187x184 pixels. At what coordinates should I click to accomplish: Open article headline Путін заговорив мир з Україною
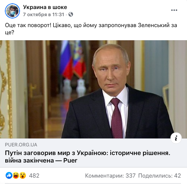pyautogui.click(x=88, y=157)
